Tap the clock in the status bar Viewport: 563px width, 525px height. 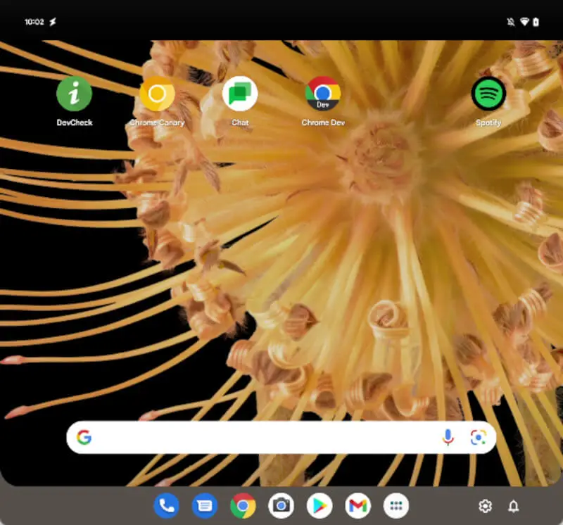point(33,20)
